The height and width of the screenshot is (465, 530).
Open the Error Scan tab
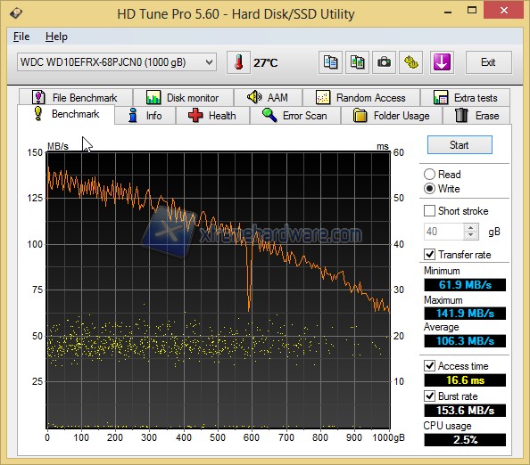(295, 116)
